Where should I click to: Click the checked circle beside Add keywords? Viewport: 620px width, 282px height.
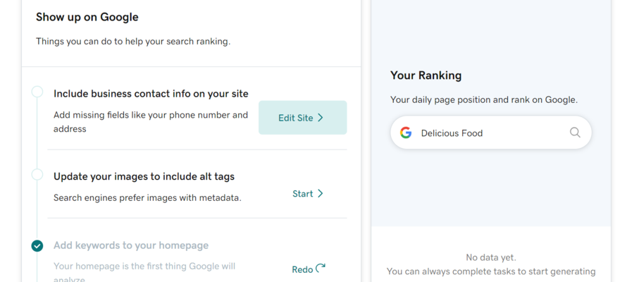point(37,245)
